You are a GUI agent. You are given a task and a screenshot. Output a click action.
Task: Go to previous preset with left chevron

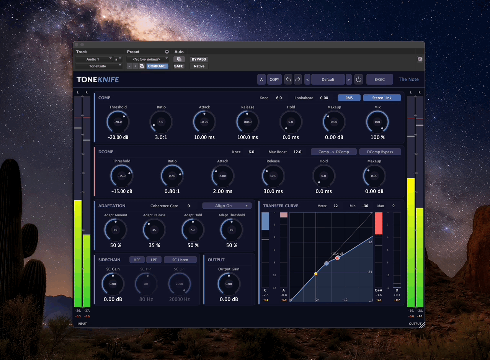tap(307, 79)
